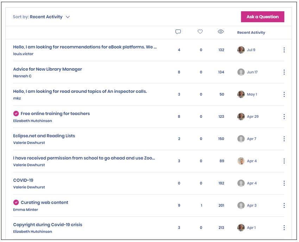Click the heart likes column icon
Screen dimensions: 299x242
(200, 32)
